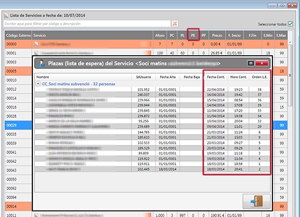Select service row 00092

[x=18, y=188]
